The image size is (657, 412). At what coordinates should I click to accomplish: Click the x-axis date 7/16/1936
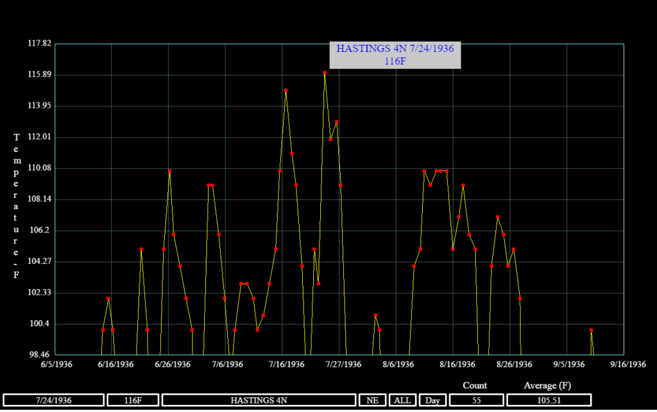[287, 365]
